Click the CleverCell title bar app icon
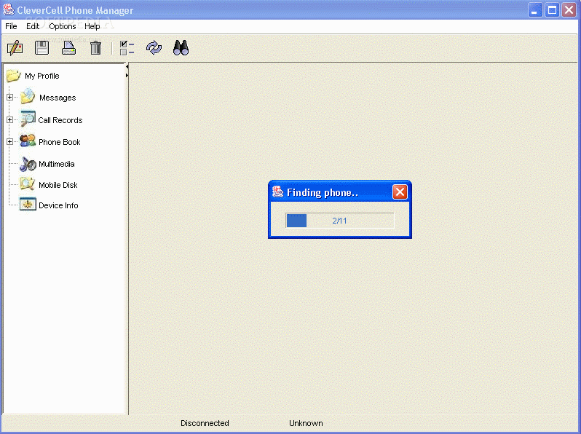 coord(9,9)
